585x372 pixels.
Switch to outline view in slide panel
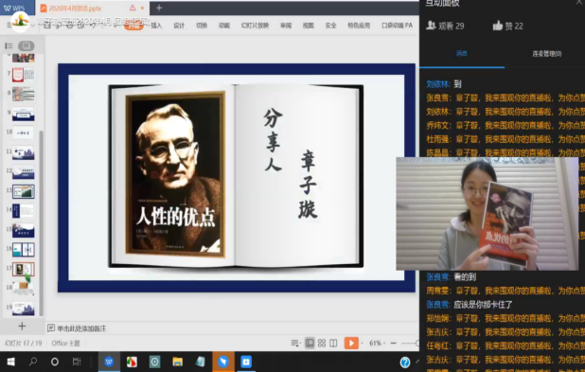[9, 45]
